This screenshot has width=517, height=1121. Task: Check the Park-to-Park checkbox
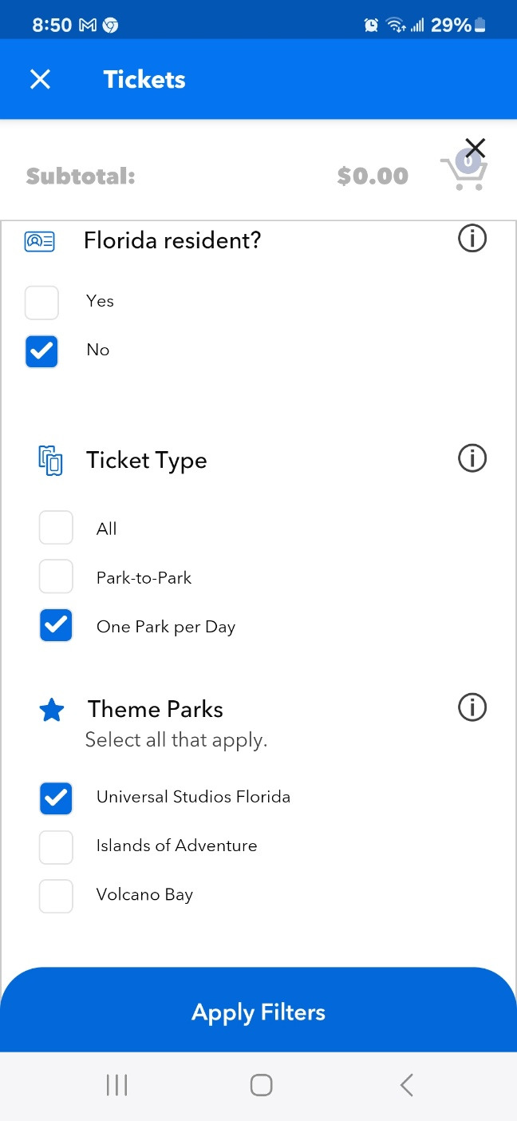56,577
